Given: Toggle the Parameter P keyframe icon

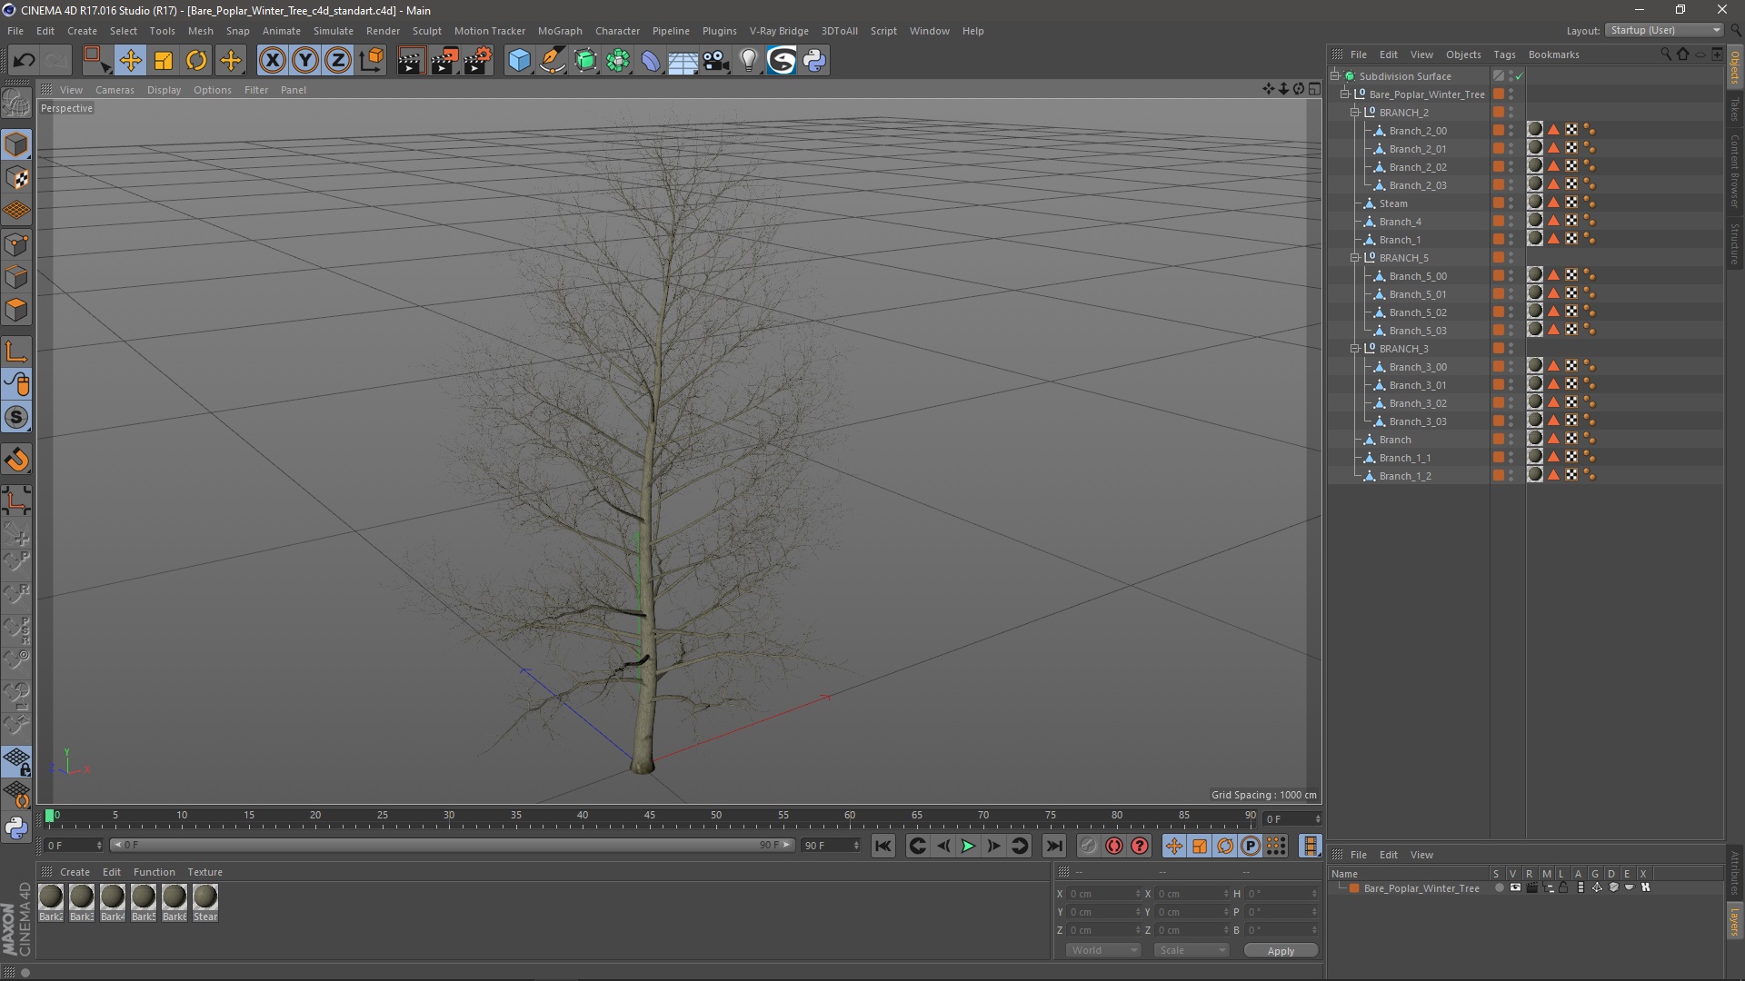Looking at the screenshot, I should tap(1251, 846).
